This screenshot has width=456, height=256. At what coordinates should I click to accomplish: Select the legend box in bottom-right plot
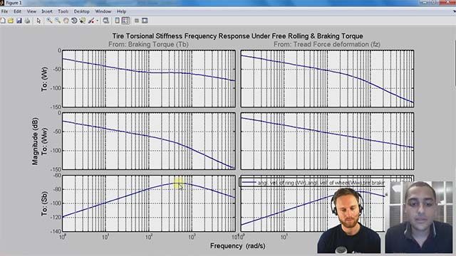click(x=326, y=182)
